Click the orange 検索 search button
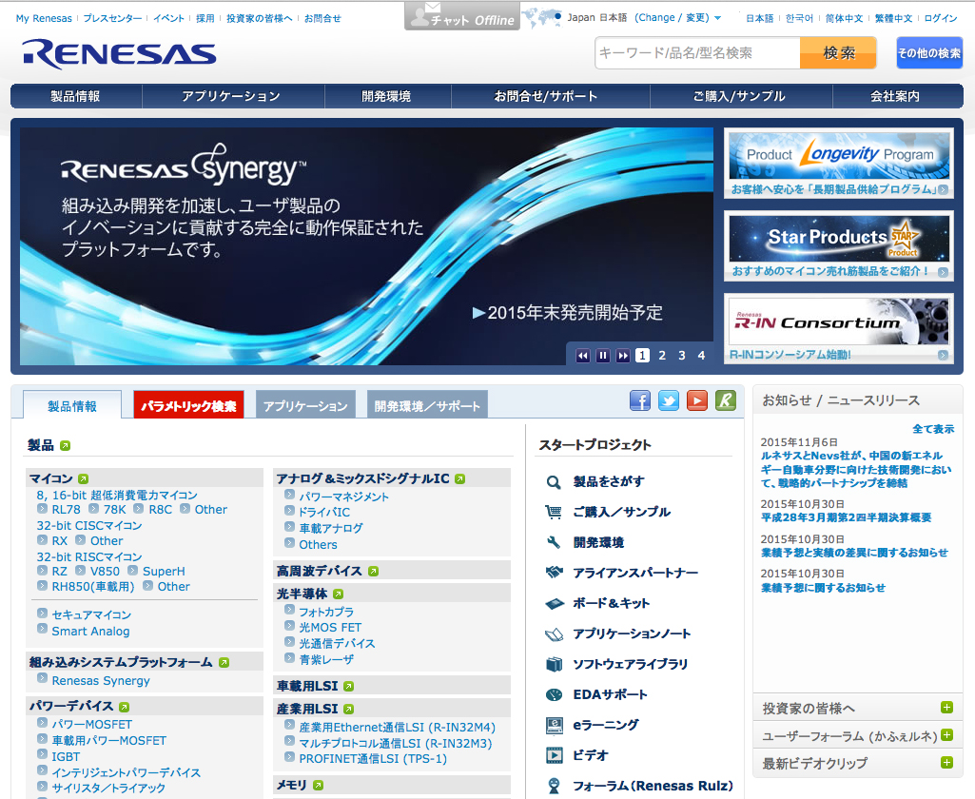975x799 pixels. point(838,53)
